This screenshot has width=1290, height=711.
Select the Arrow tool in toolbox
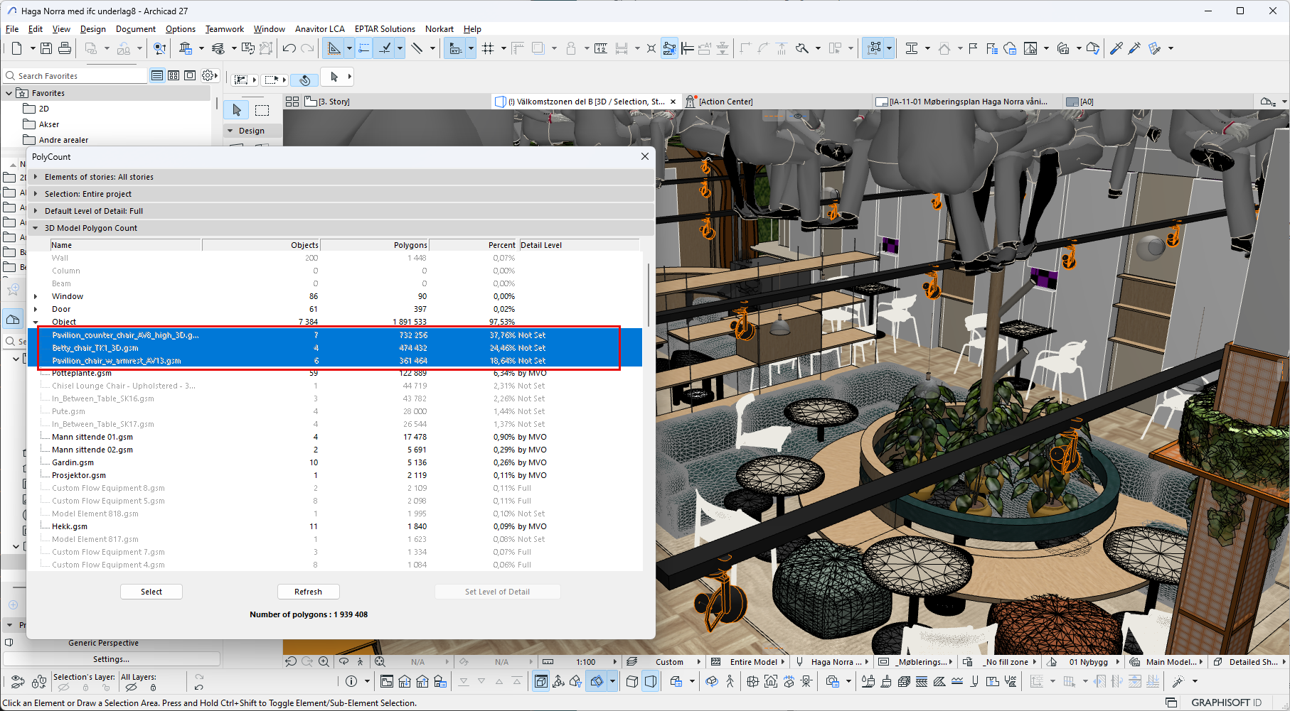[x=237, y=110]
